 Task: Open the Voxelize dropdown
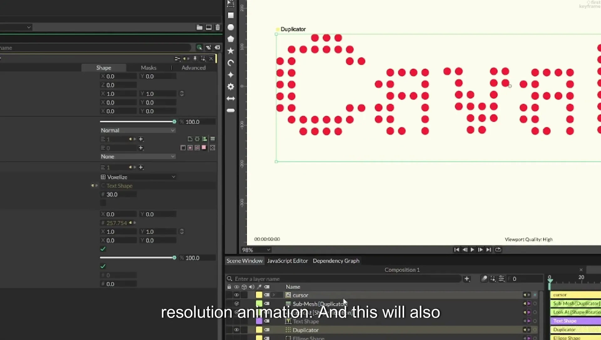click(138, 177)
